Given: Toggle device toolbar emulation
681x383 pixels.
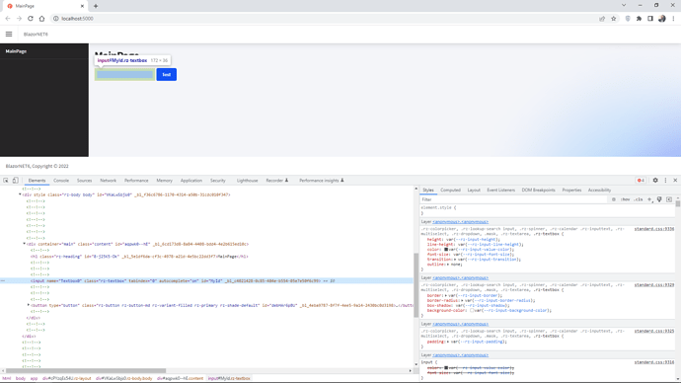Looking at the screenshot, I should click(x=15, y=181).
